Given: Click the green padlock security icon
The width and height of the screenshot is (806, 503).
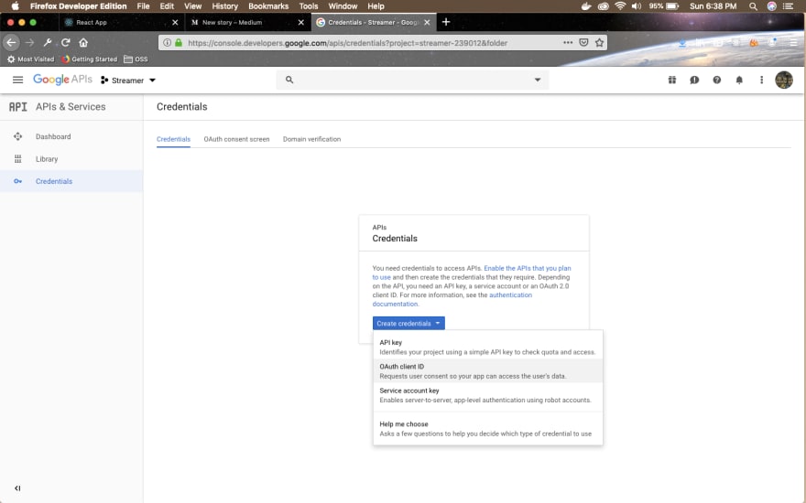Looking at the screenshot, I should pos(179,43).
